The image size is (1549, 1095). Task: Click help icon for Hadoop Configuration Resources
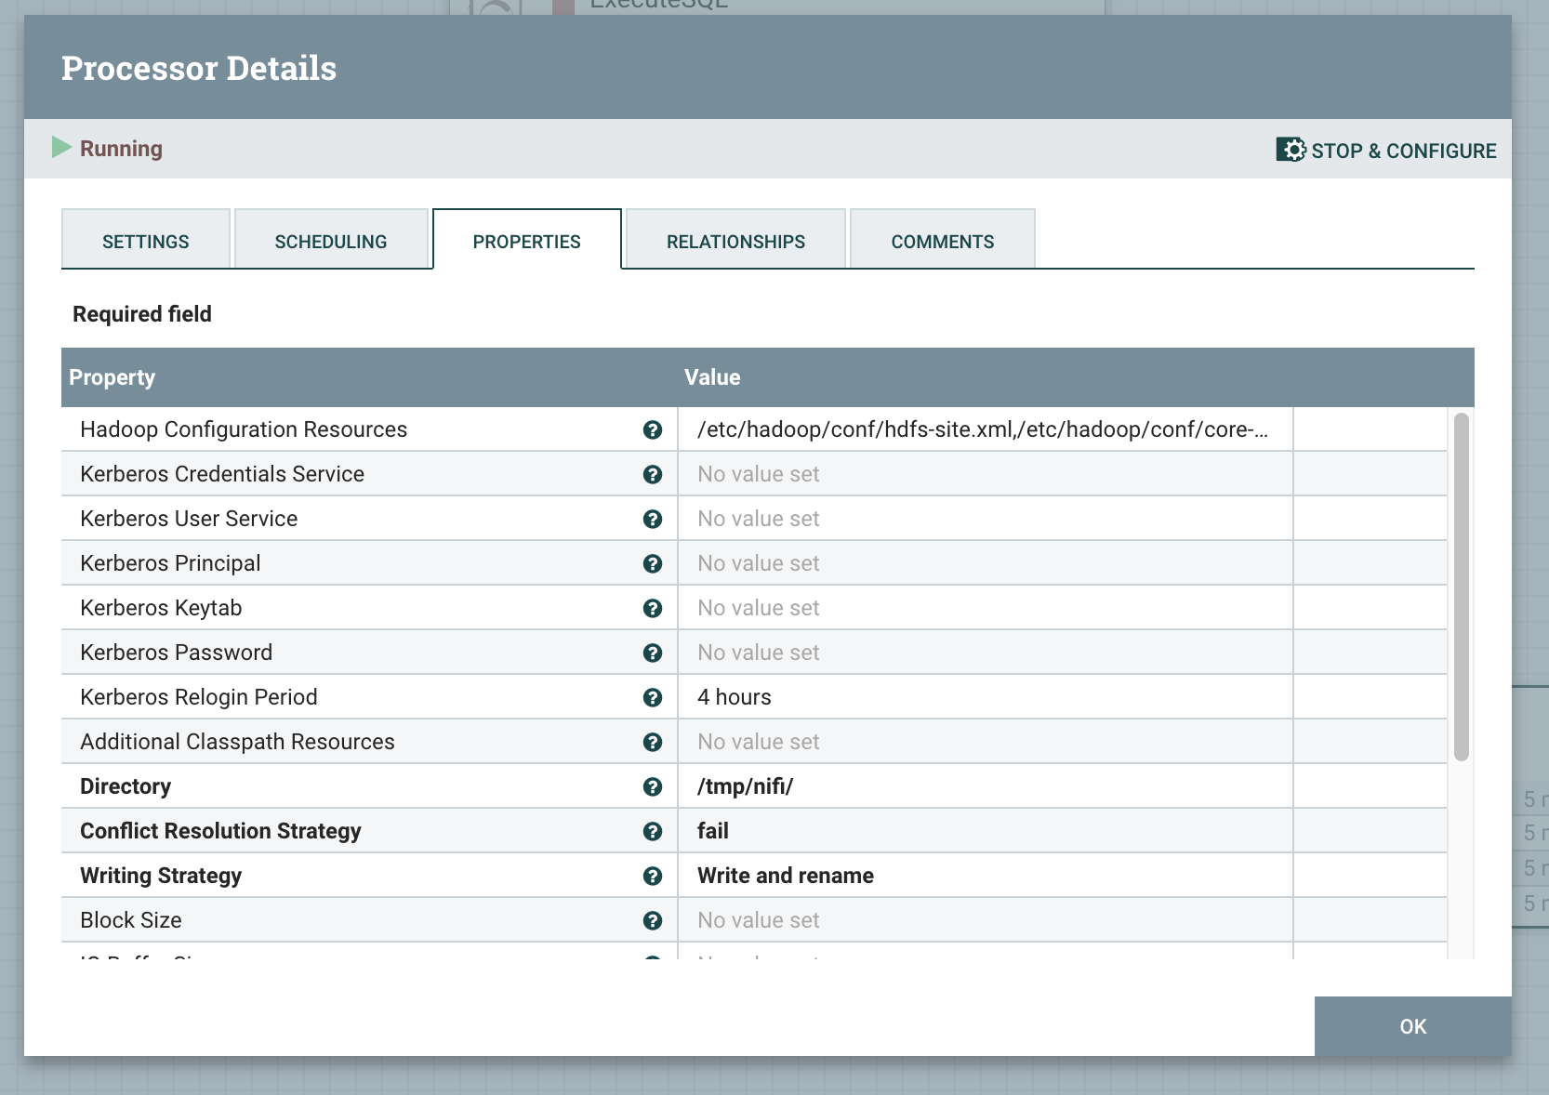[x=653, y=429]
